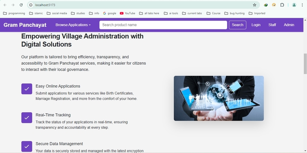Click the browser back arrow

pos(5,5)
